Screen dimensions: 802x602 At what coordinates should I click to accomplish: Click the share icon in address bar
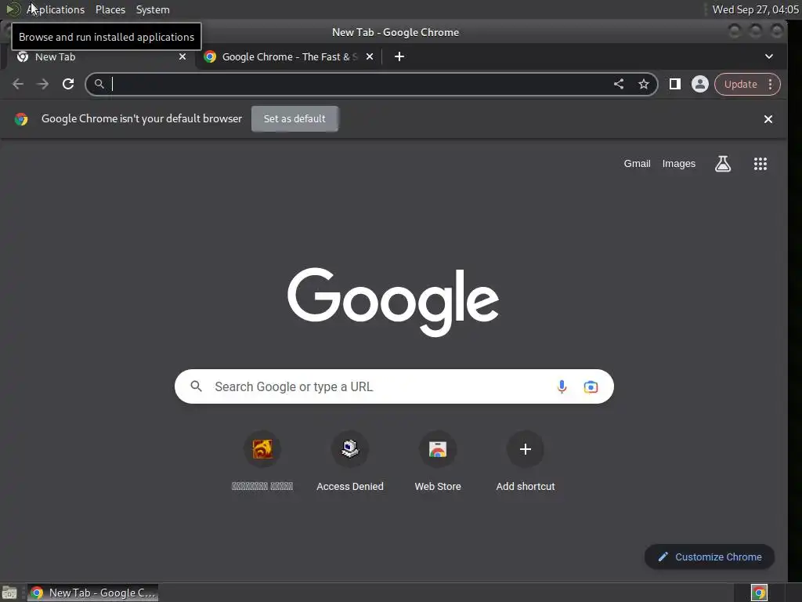619,84
